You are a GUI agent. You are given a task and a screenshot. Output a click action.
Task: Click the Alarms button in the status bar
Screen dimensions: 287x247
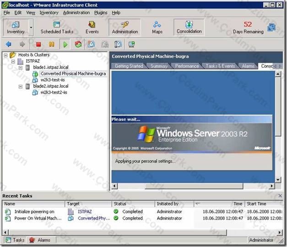[x=40, y=240]
